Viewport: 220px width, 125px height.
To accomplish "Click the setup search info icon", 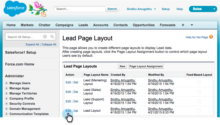I will [x=45, y=37].
